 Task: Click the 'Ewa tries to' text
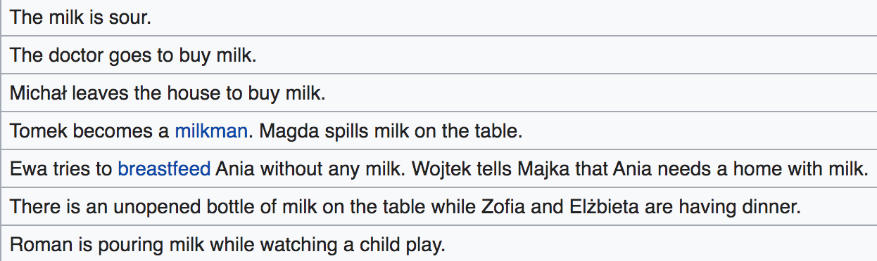coord(62,169)
